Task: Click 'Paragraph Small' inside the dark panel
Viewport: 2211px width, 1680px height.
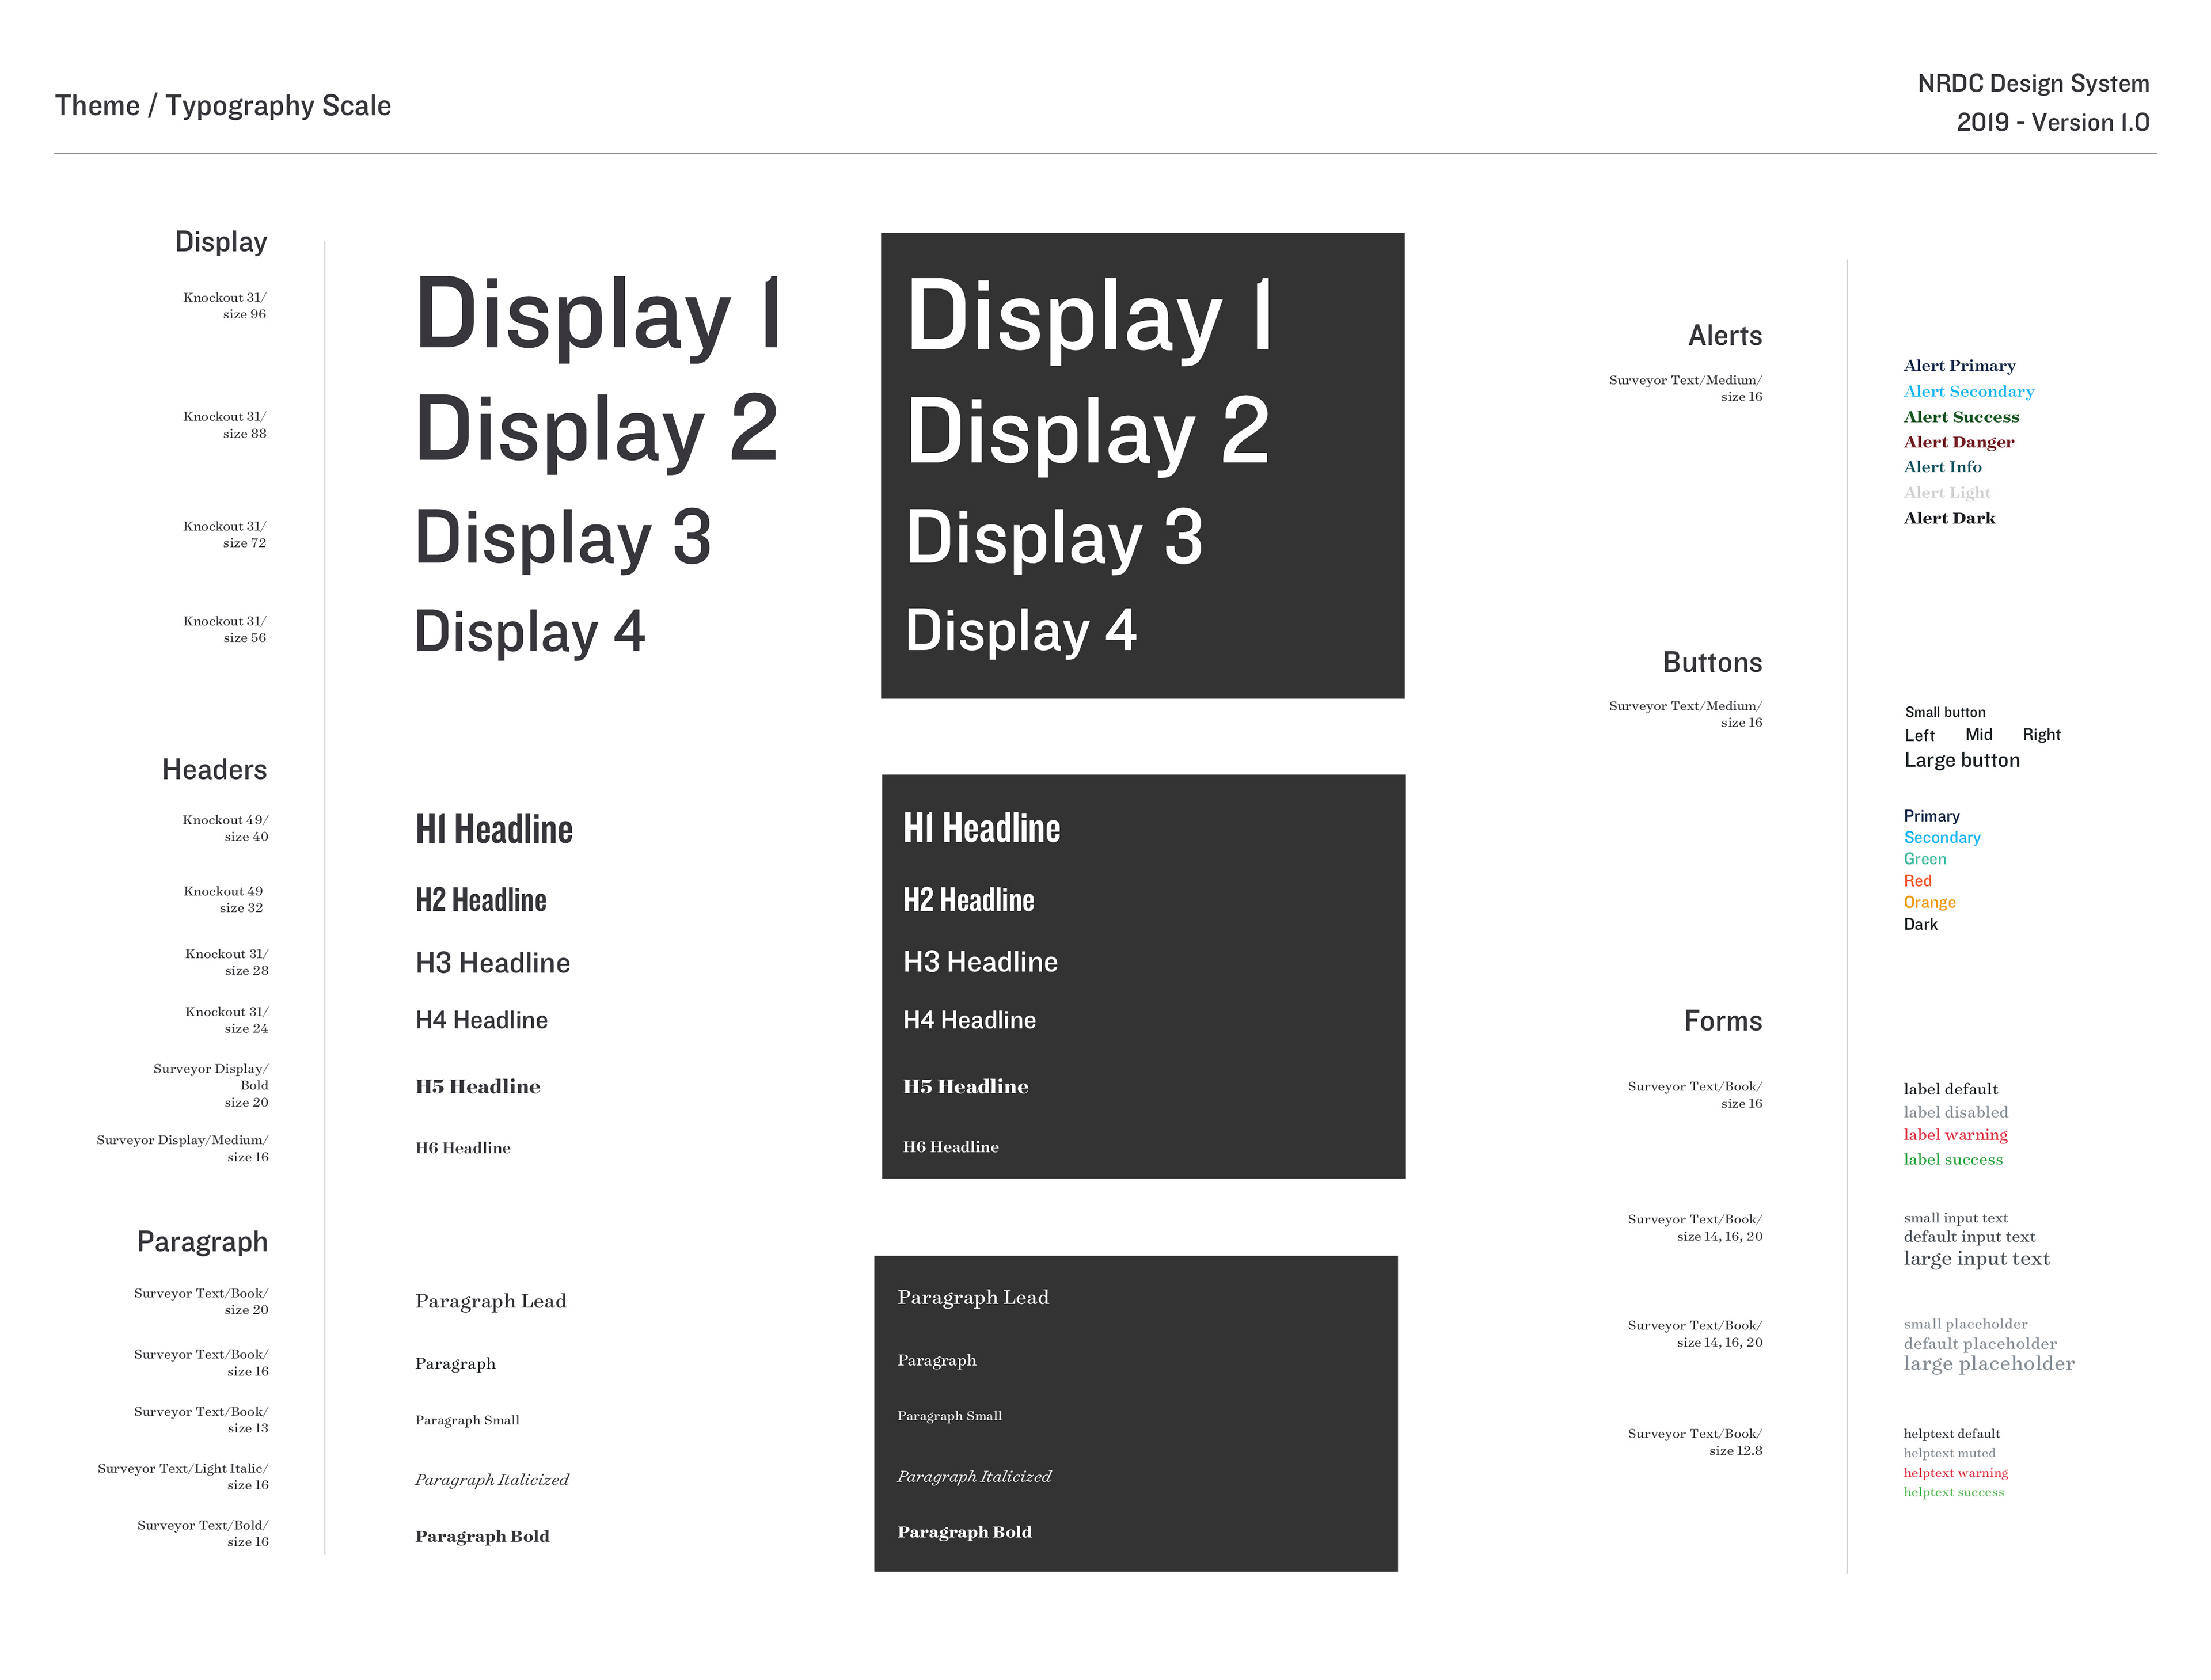Action: pos(950,1416)
